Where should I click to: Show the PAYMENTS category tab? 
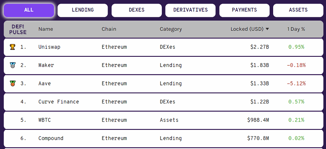244,10
